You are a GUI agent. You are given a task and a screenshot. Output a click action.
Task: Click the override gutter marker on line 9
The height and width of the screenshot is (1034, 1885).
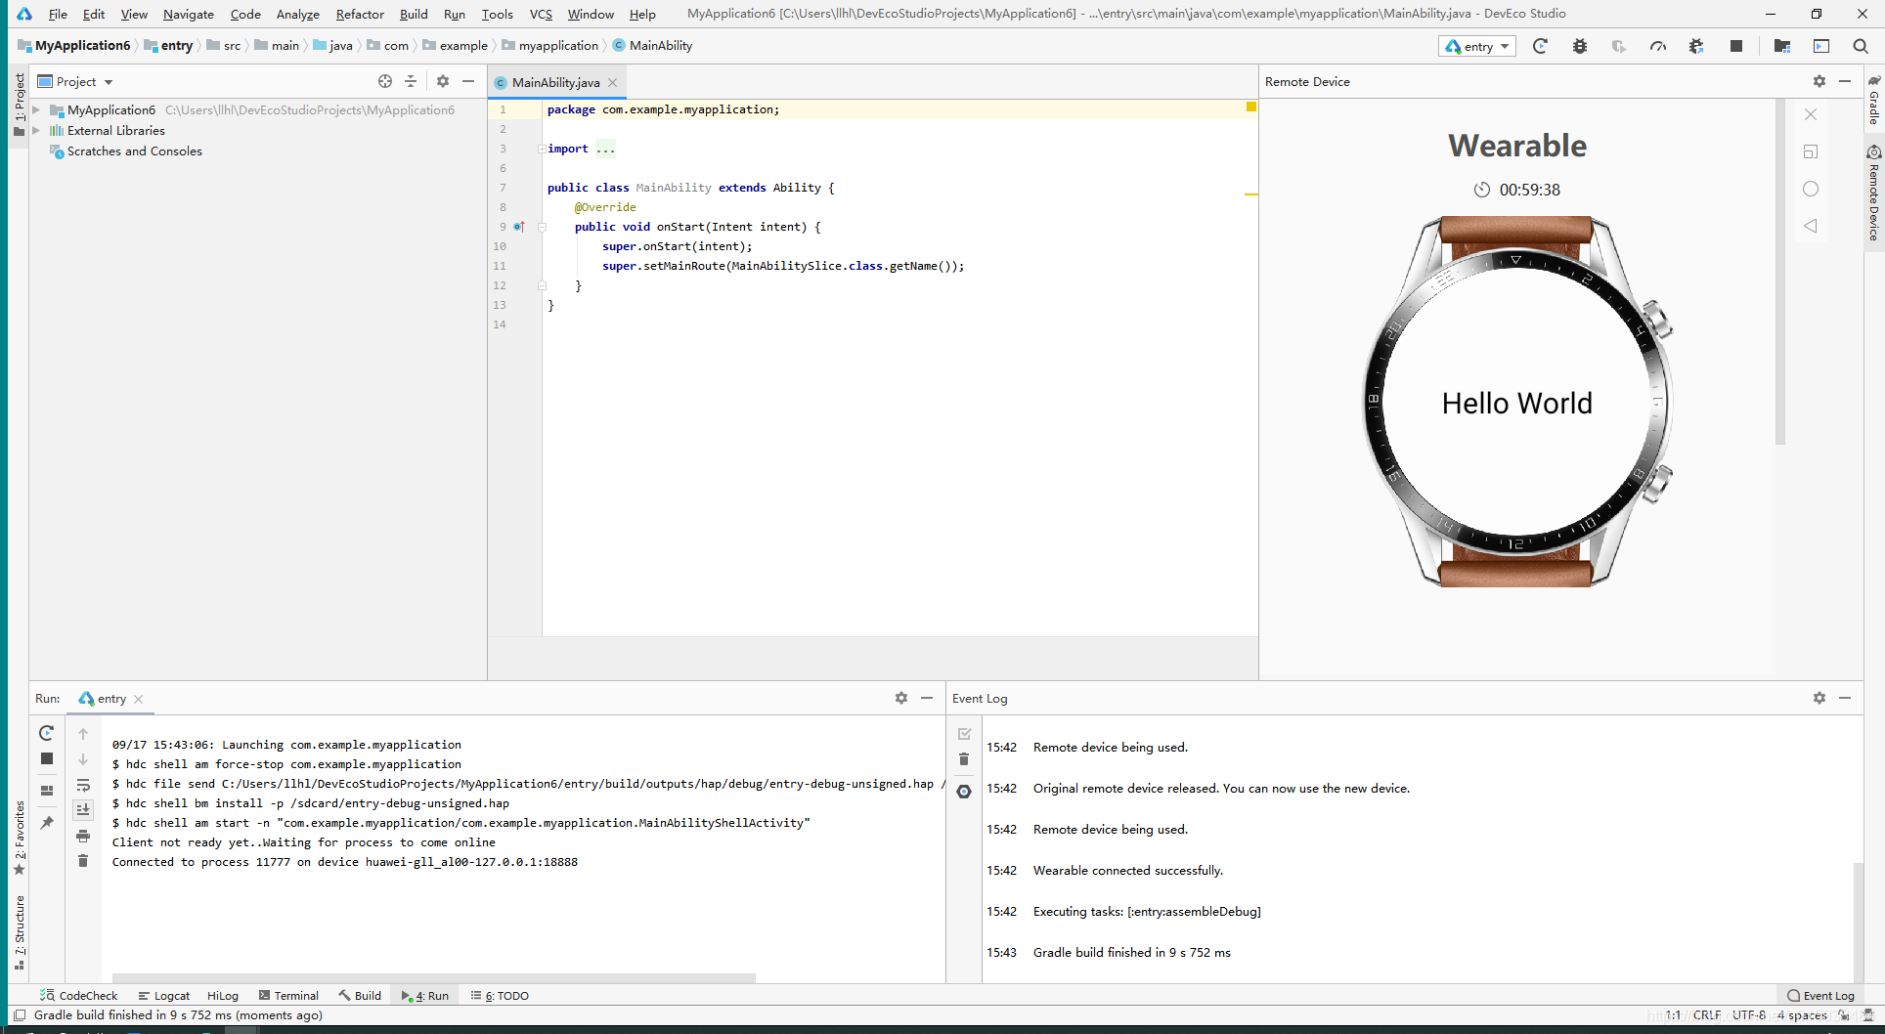(x=519, y=227)
